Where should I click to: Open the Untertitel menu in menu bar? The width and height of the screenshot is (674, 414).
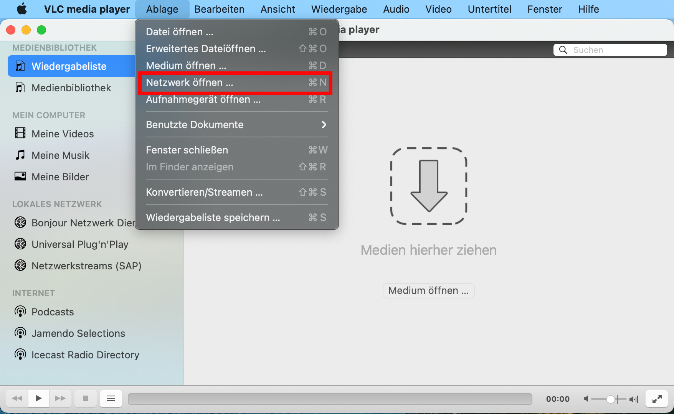489,9
